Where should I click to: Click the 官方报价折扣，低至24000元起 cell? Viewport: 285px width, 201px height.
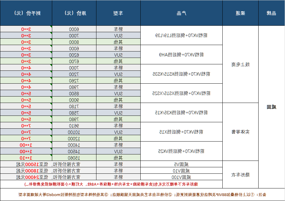click(48, 177)
